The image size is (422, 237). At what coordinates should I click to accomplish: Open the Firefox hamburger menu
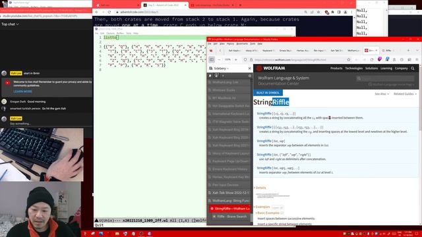coord(417,60)
